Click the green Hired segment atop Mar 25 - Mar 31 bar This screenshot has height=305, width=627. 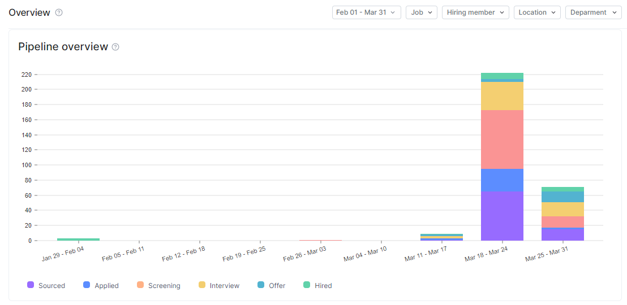[562, 189]
